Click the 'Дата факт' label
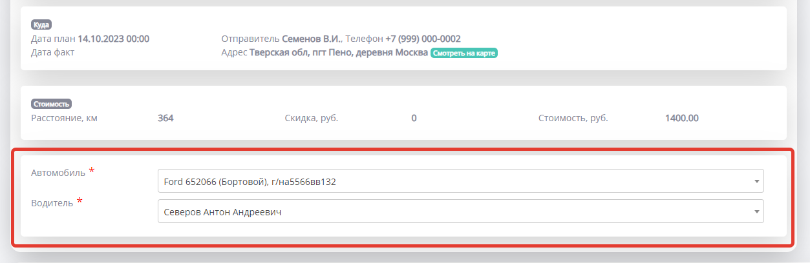Screen dimensions: 810x263 [52, 52]
